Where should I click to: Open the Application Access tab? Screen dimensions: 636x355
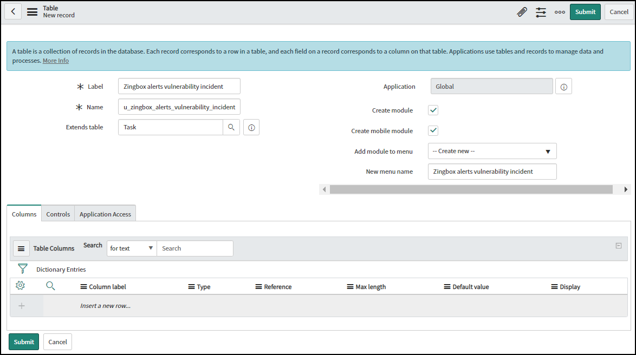(x=105, y=214)
